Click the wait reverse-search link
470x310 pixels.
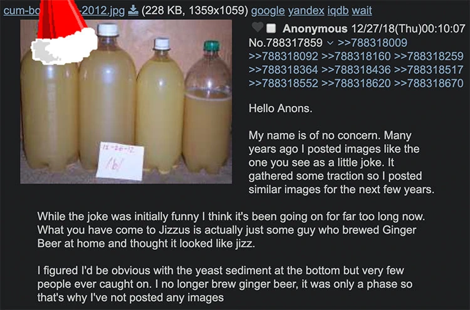point(362,11)
